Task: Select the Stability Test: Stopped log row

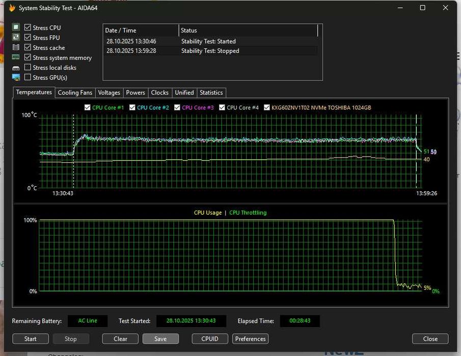Action: tap(210, 51)
